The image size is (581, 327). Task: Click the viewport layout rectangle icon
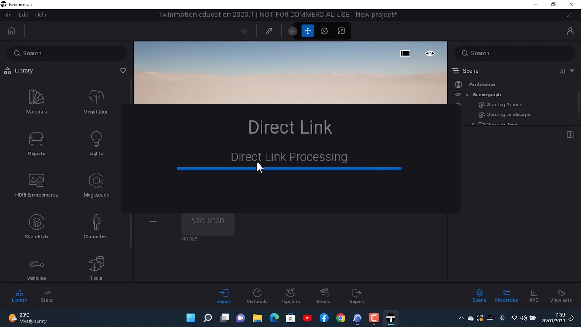pos(405,54)
